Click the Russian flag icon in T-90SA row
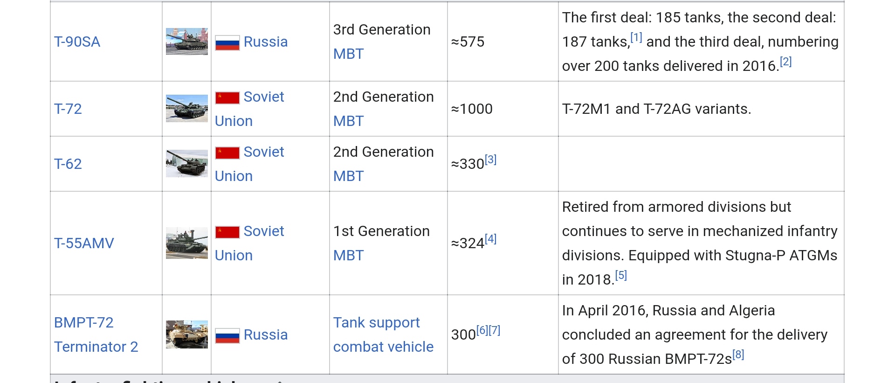This screenshot has width=895, height=383. (x=227, y=43)
